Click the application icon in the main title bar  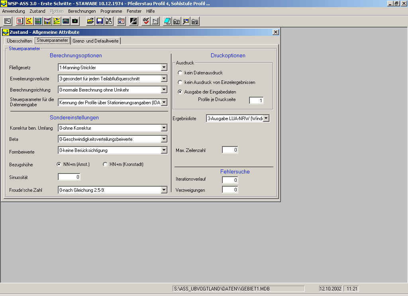[4, 3]
